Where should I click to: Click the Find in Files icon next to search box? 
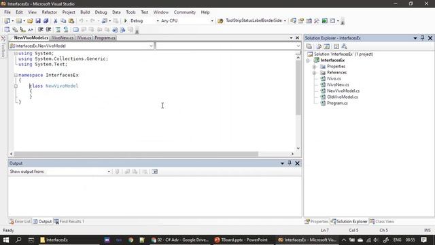point(220,21)
